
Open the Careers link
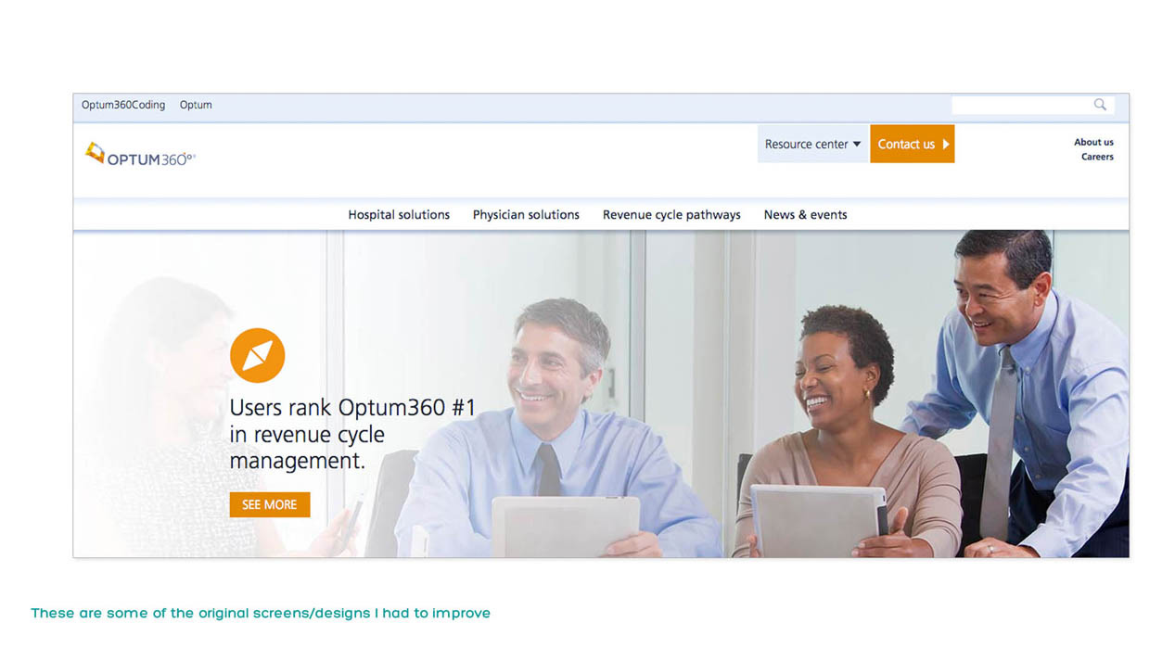[1097, 157]
